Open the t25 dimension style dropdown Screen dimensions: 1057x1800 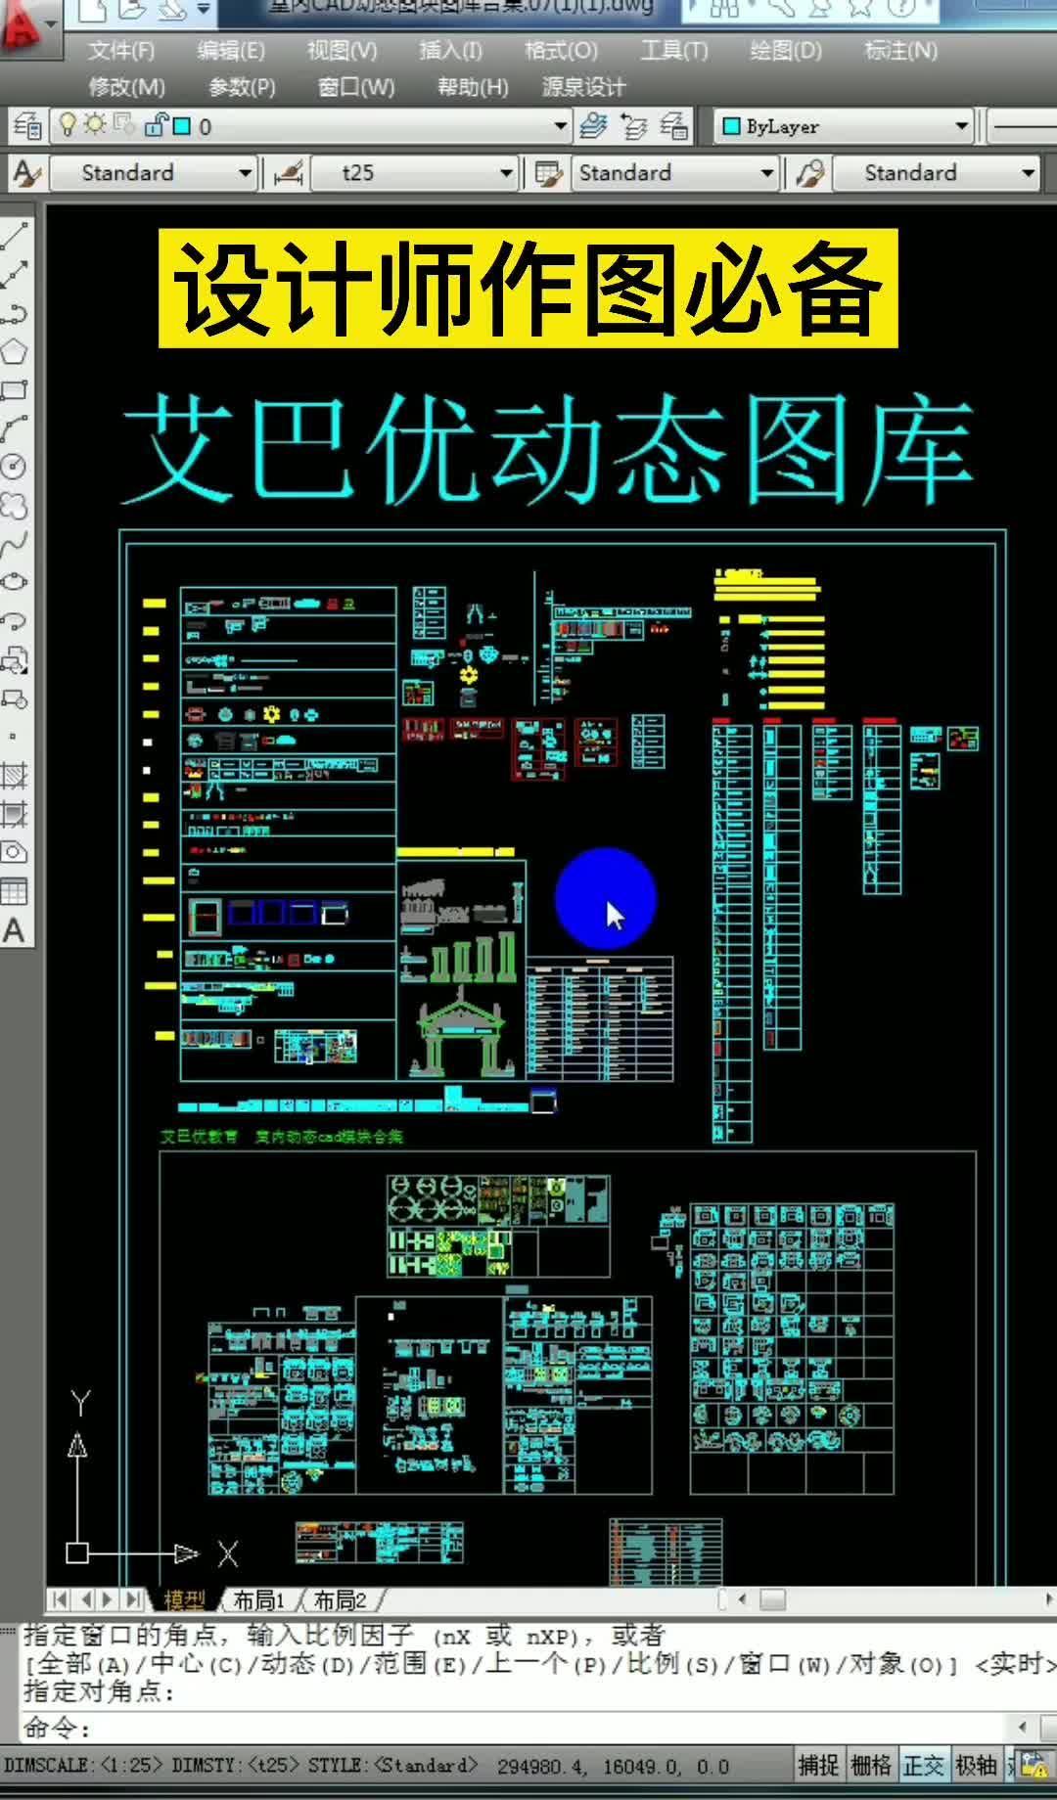[x=505, y=173]
